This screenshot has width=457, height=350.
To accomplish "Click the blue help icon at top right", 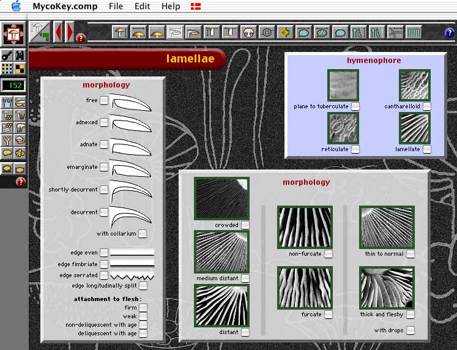I will (x=450, y=32).
